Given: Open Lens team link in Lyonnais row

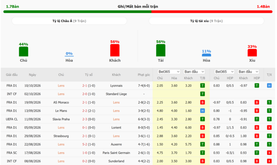Looking at the screenshot, I should click(x=61, y=86).
